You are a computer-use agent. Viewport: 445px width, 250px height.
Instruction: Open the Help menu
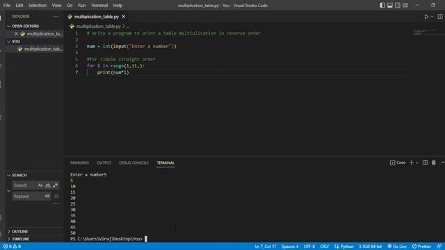[x=118, y=5]
